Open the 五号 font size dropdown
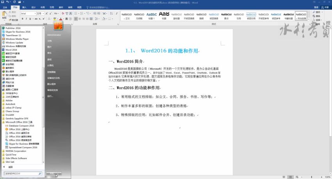 43,14
